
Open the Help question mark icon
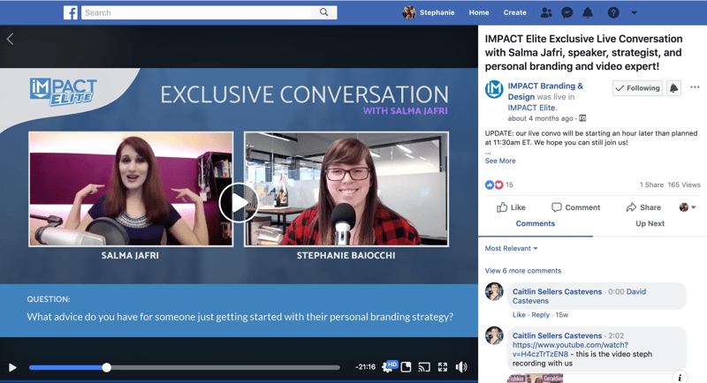[x=613, y=12]
